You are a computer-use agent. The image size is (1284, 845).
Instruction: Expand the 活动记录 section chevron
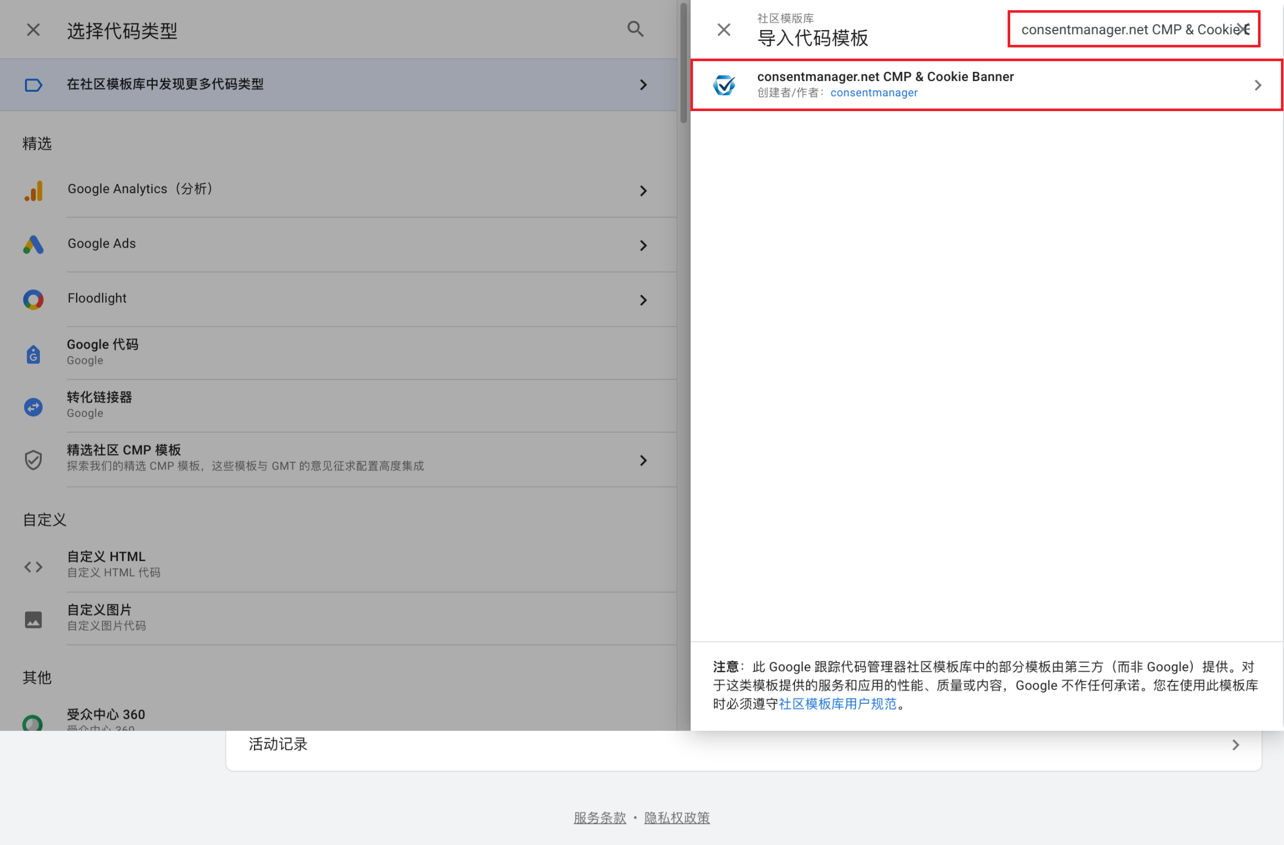point(1236,745)
